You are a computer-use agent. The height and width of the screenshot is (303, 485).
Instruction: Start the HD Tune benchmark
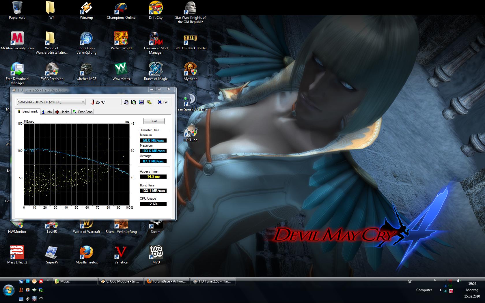tap(154, 121)
